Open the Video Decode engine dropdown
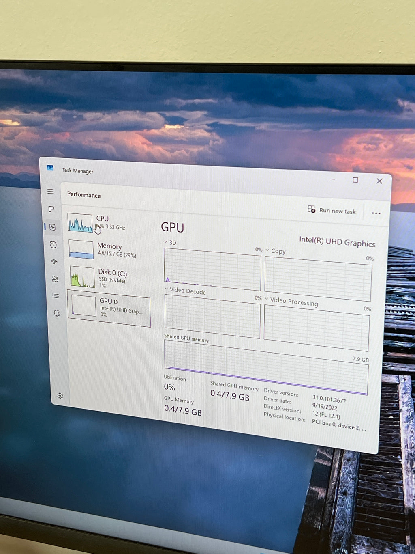The height and width of the screenshot is (554, 415). [185, 291]
